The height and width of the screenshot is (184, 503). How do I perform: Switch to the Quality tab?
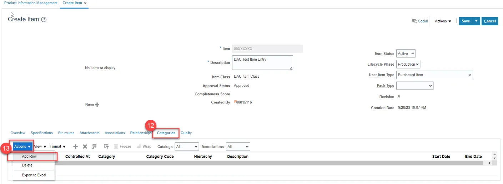click(186, 133)
